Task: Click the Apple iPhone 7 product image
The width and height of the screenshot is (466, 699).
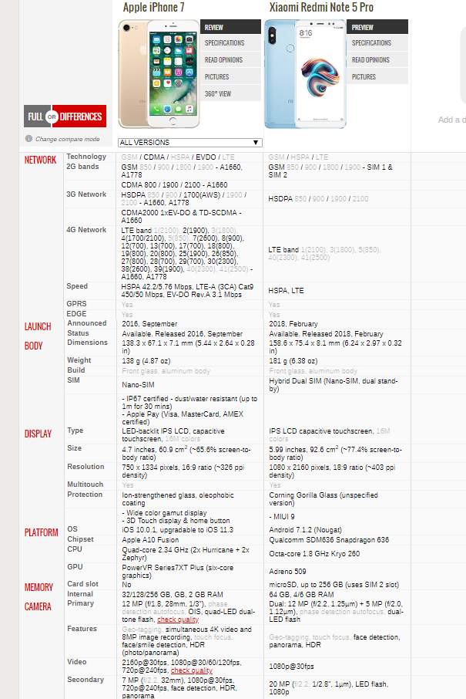Action: coord(159,74)
